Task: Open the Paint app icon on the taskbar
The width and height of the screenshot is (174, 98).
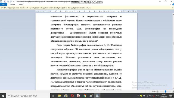Action: (91, 96)
